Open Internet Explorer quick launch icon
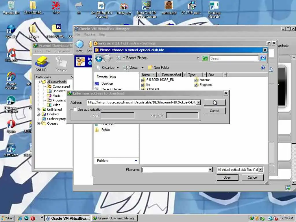This screenshot has height=222, width=296. tap(20, 218)
